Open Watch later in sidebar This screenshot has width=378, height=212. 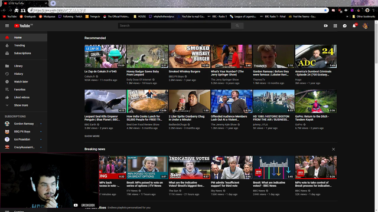click(24, 82)
